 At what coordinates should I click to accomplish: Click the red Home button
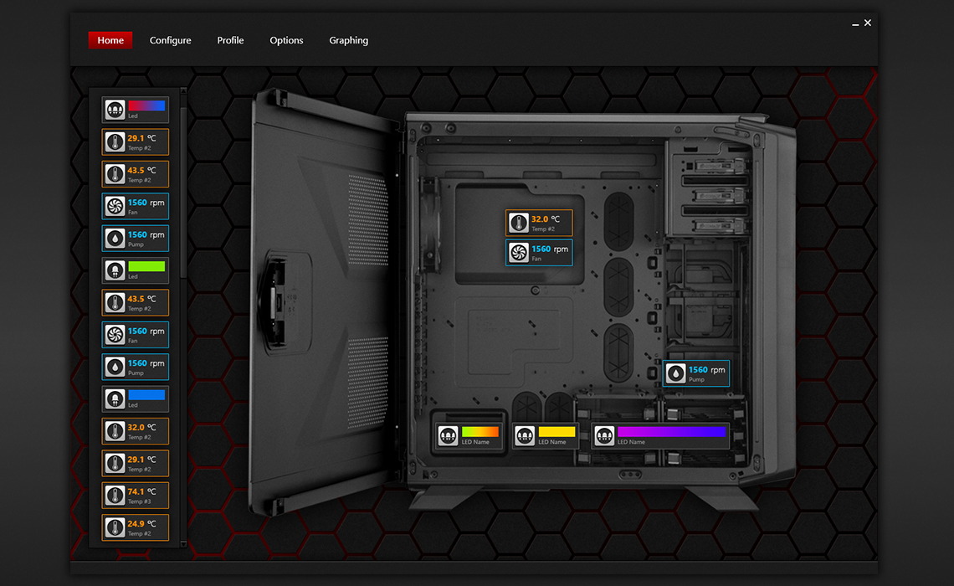point(110,39)
